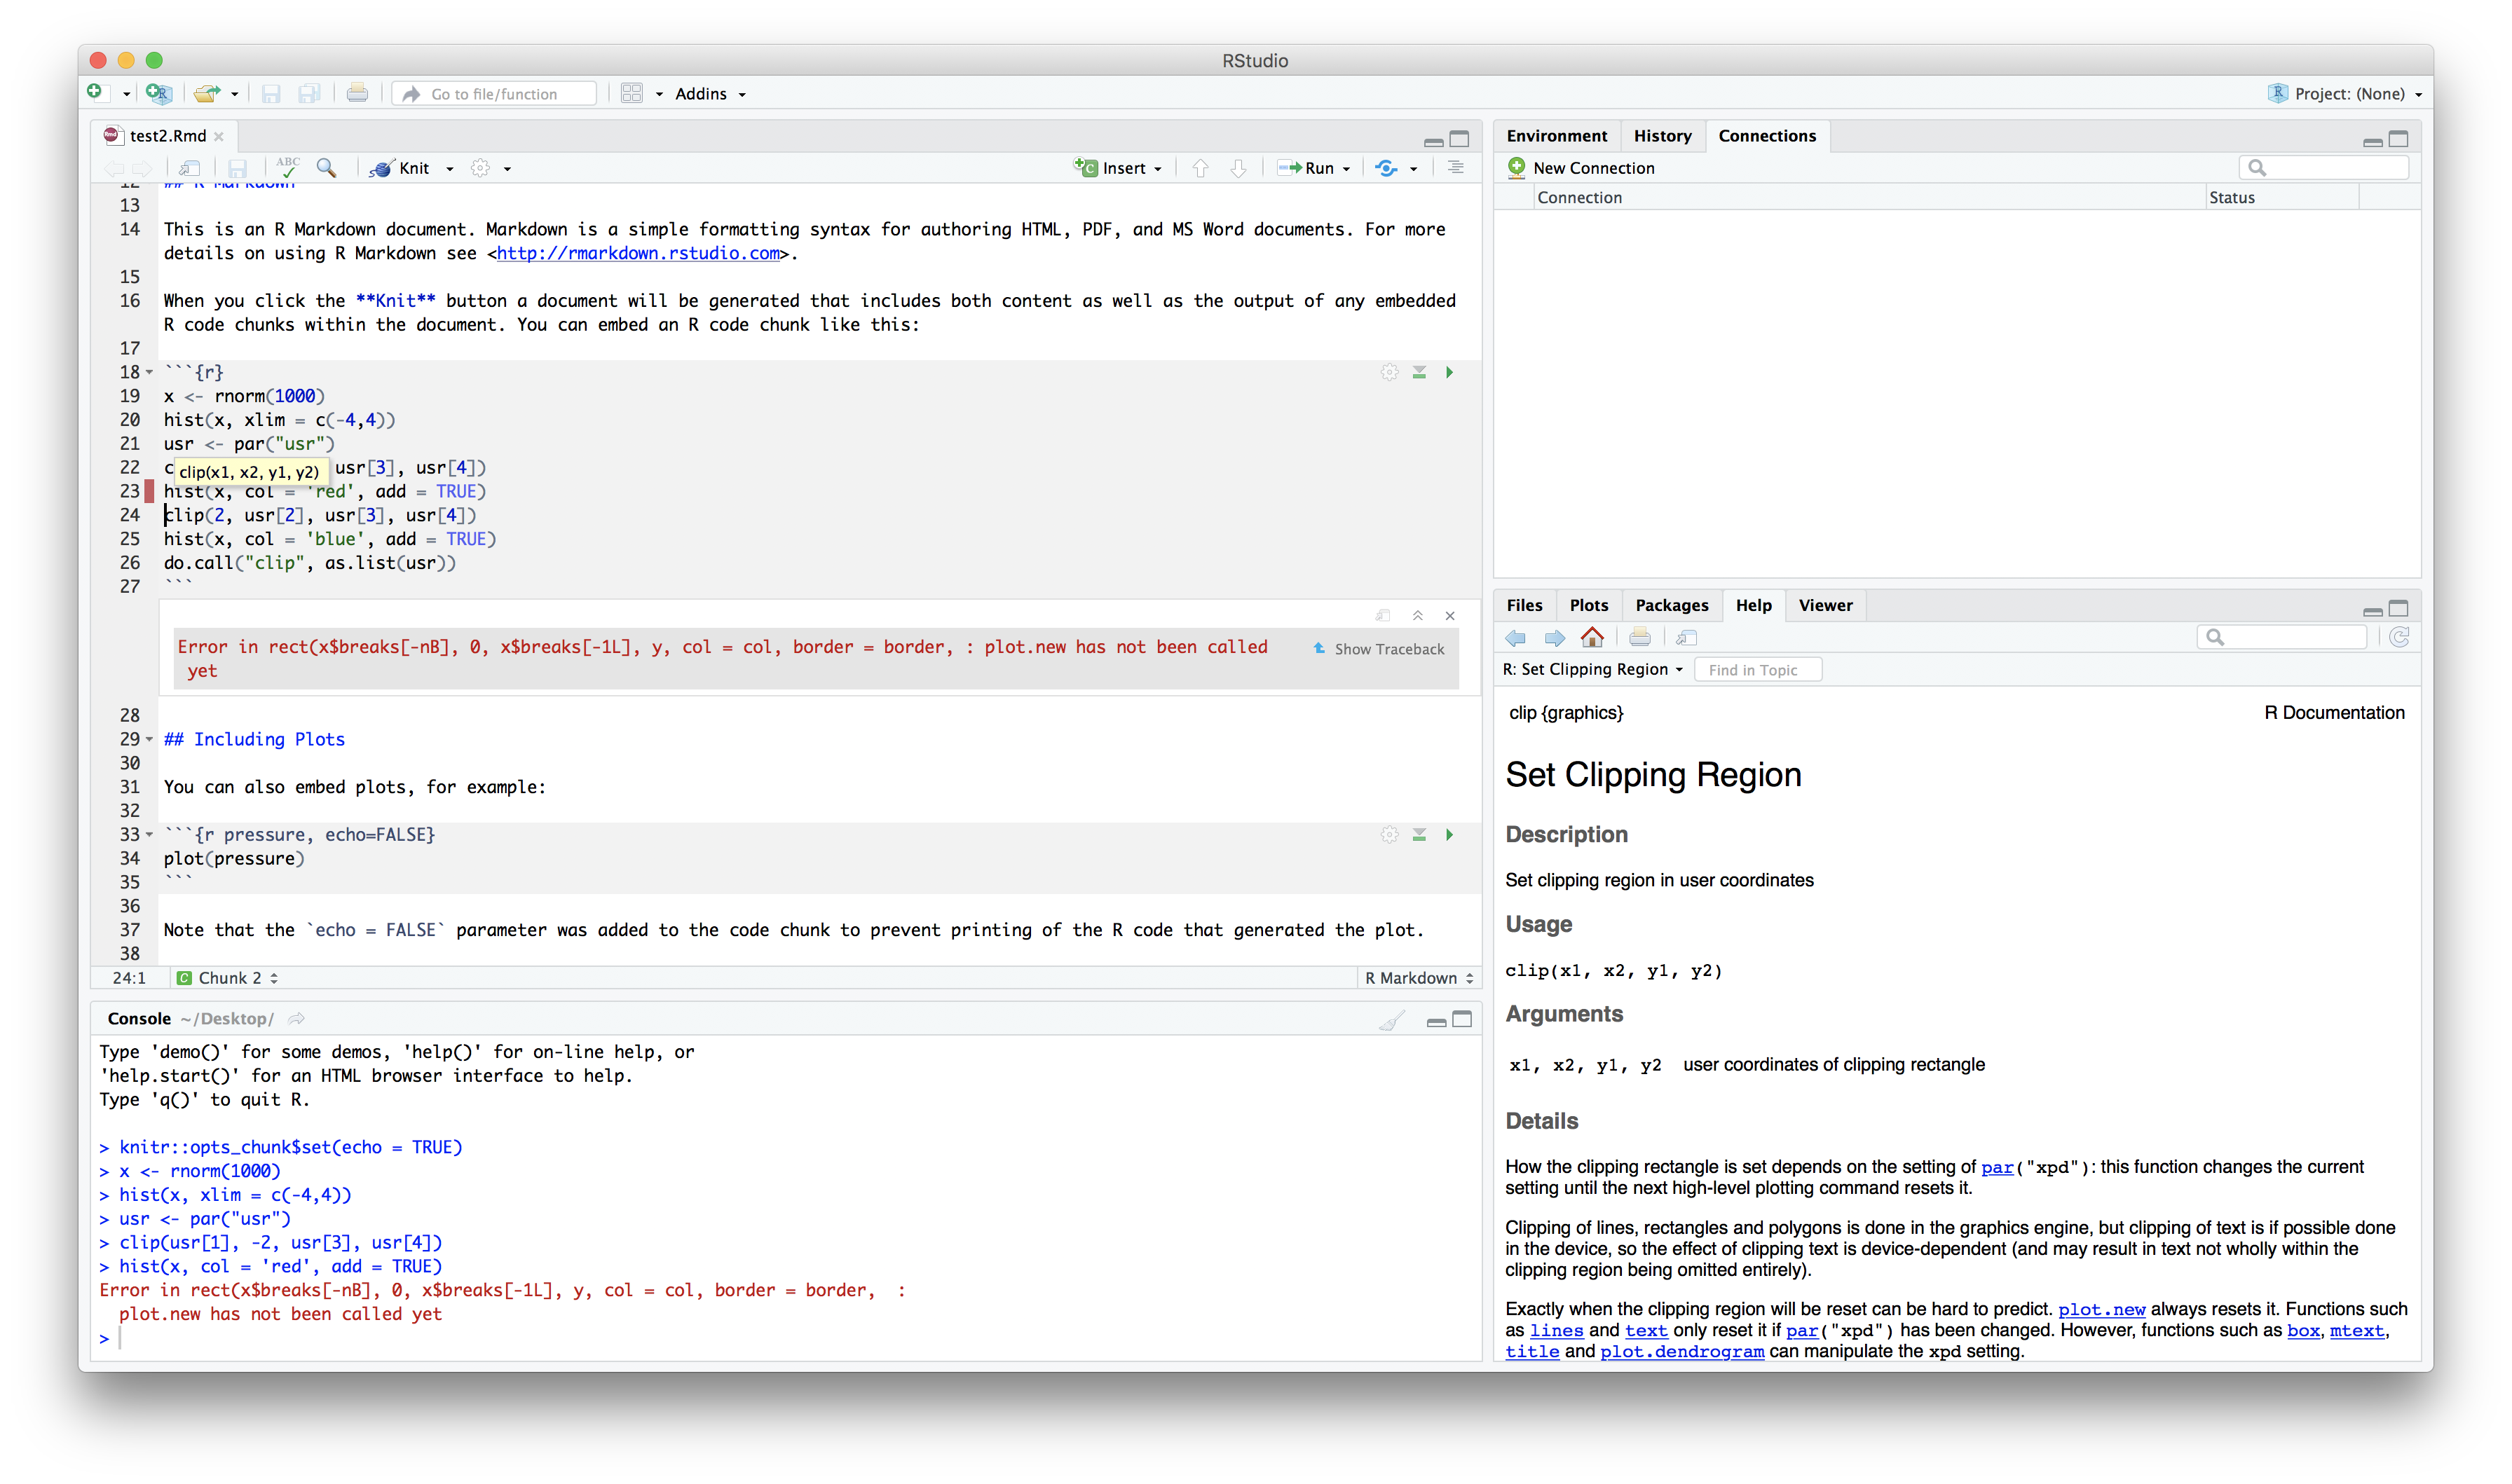Open the Project: (None) dropdown

[2346, 94]
